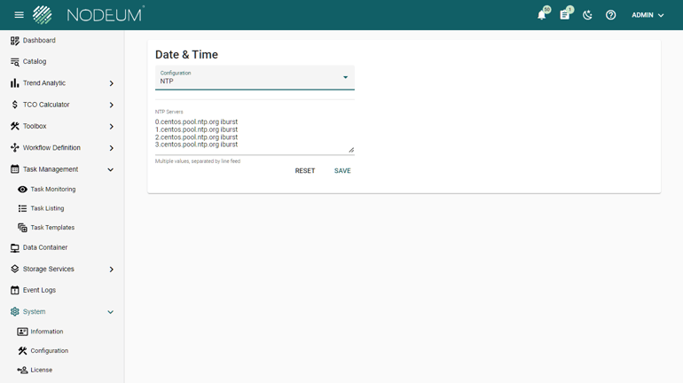Click the Data Container monitor icon
Screen dimensions: 683x383
[15, 247]
